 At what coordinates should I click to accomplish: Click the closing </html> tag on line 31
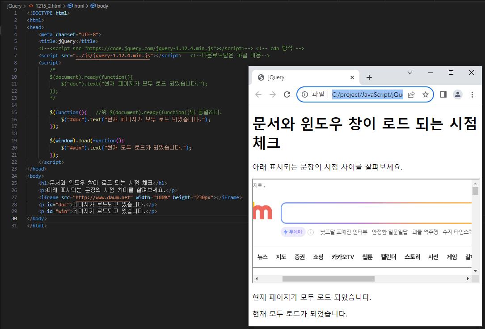click(x=37, y=226)
